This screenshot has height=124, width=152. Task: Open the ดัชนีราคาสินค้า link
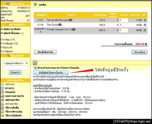coord(12,29)
